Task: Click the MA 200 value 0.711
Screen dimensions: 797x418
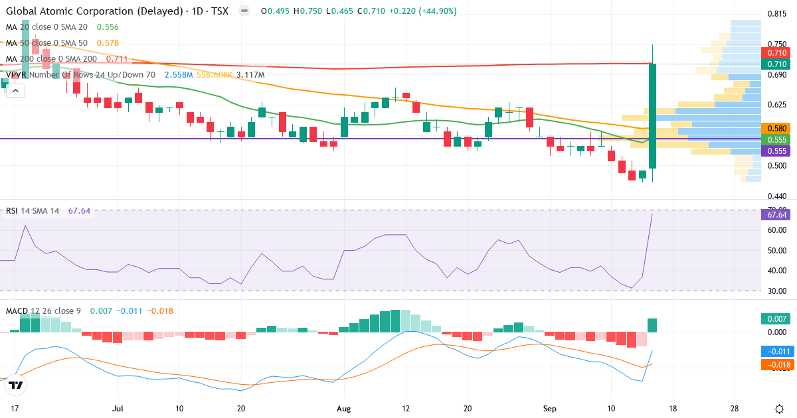Action: [x=118, y=59]
